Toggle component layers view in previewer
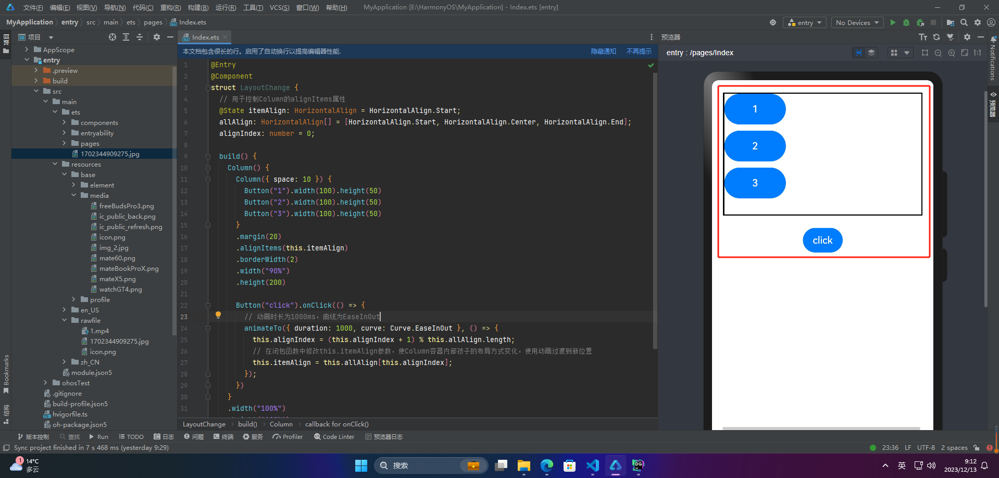The width and height of the screenshot is (999, 478). [871, 53]
